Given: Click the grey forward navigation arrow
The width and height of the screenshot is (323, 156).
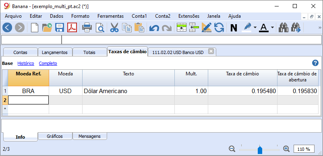Looking at the screenshot, I should pos(20,27).
